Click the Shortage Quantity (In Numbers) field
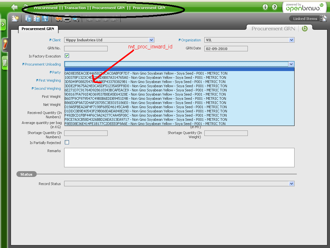The width and height of the screenshot is (330, 248). 86,133
